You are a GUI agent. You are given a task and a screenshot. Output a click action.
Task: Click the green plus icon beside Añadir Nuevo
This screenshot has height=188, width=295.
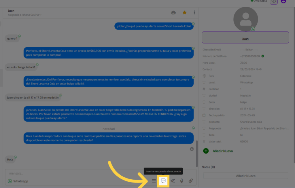pyautogui.click(x=206, y=151)
